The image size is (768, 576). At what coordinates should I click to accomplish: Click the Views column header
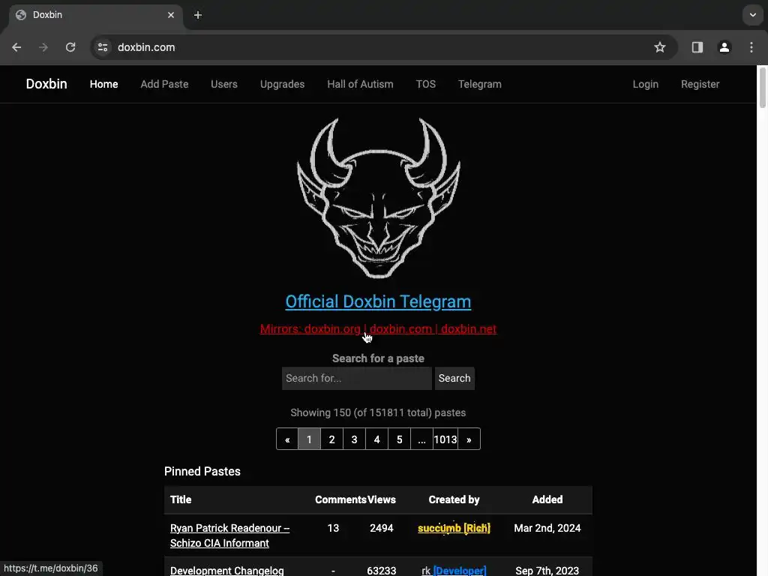tap(382, 499)
